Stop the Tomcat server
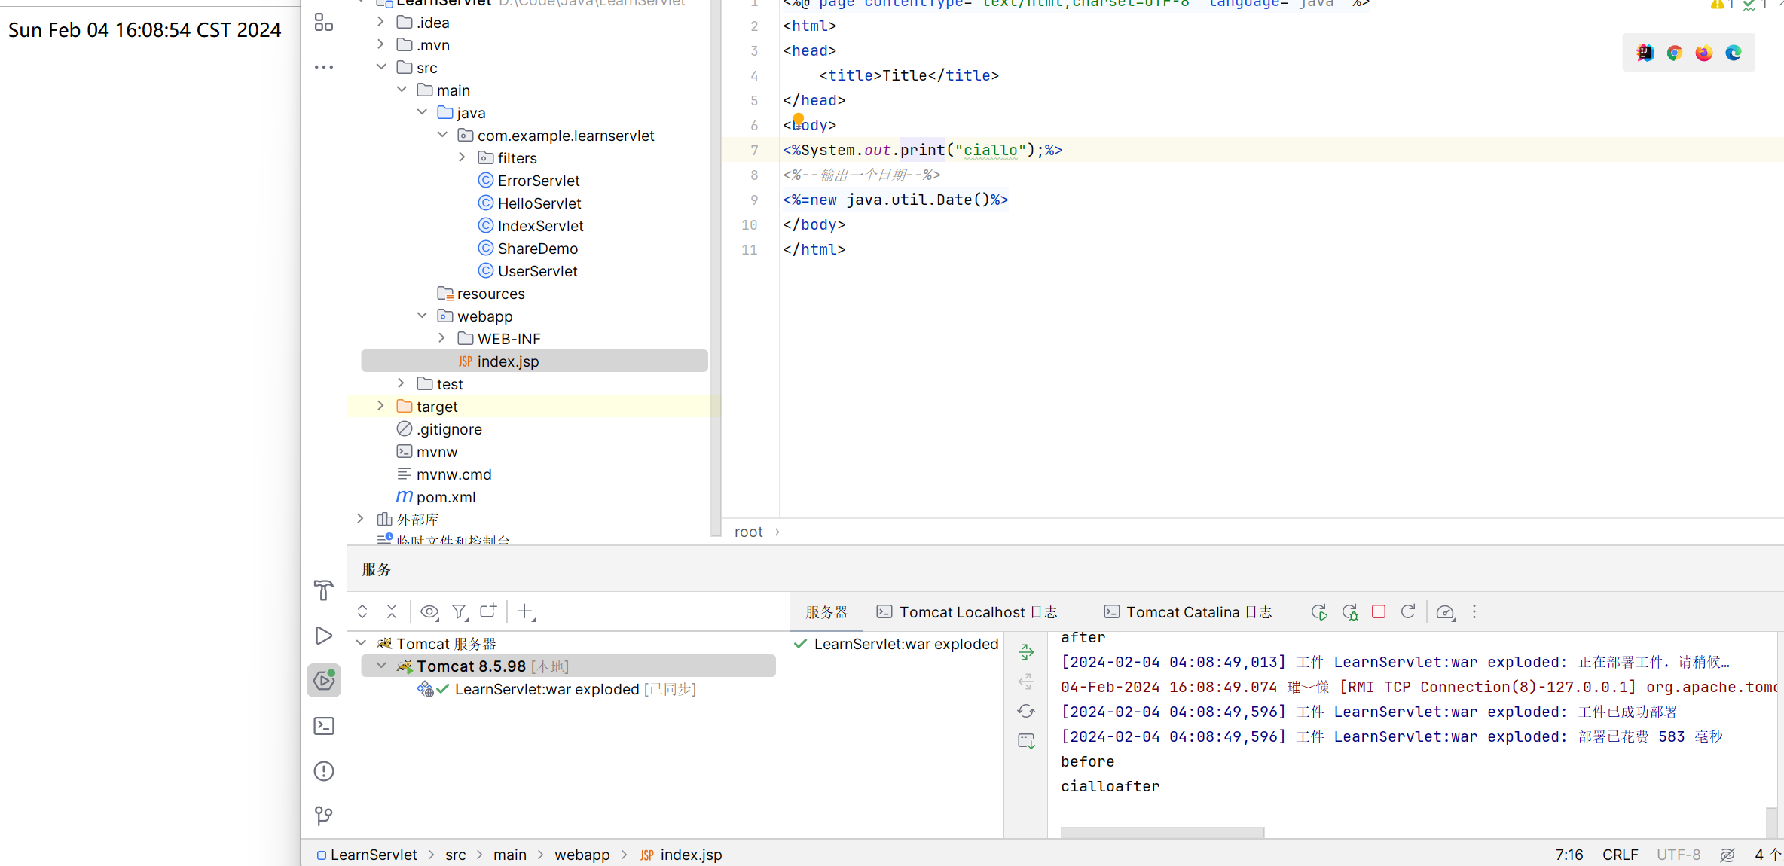 click(1379, 611)
